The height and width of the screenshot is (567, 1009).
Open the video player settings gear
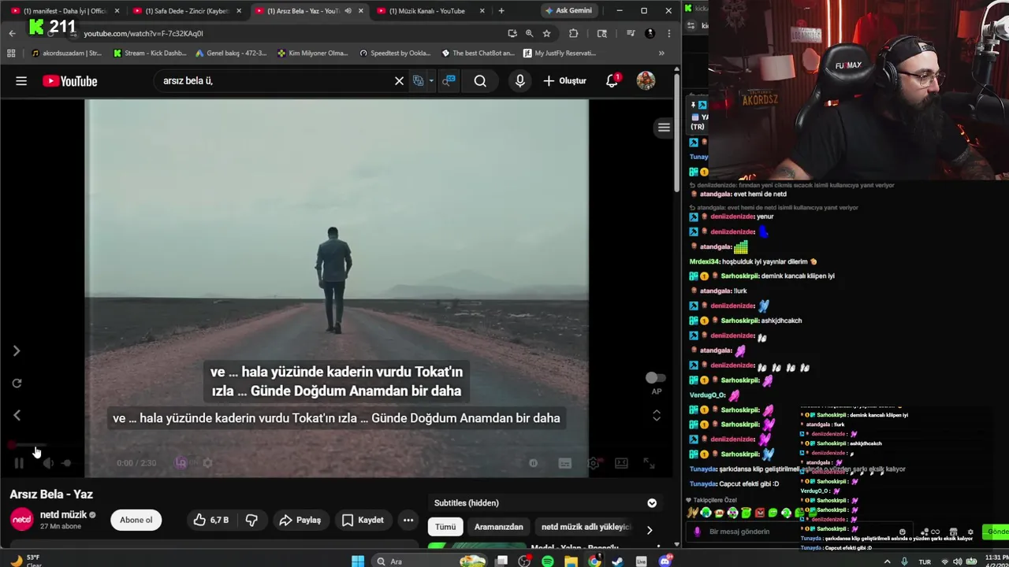593,463
